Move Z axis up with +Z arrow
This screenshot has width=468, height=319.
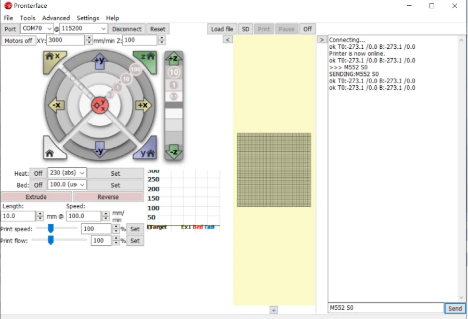click(x=174, y=59)
